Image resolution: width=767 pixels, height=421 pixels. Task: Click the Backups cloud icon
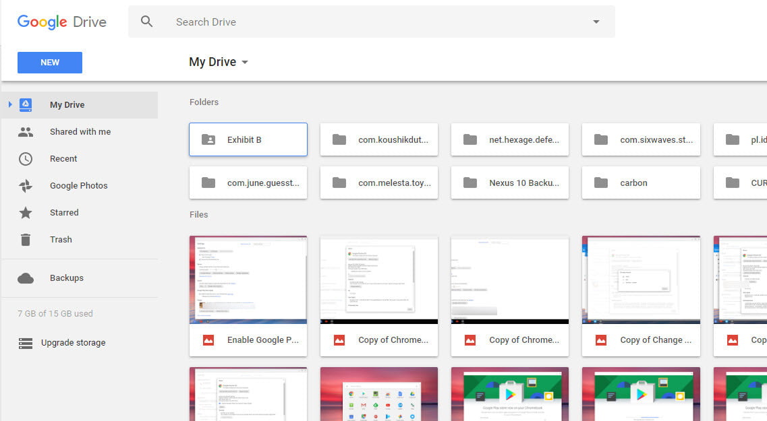26,278
